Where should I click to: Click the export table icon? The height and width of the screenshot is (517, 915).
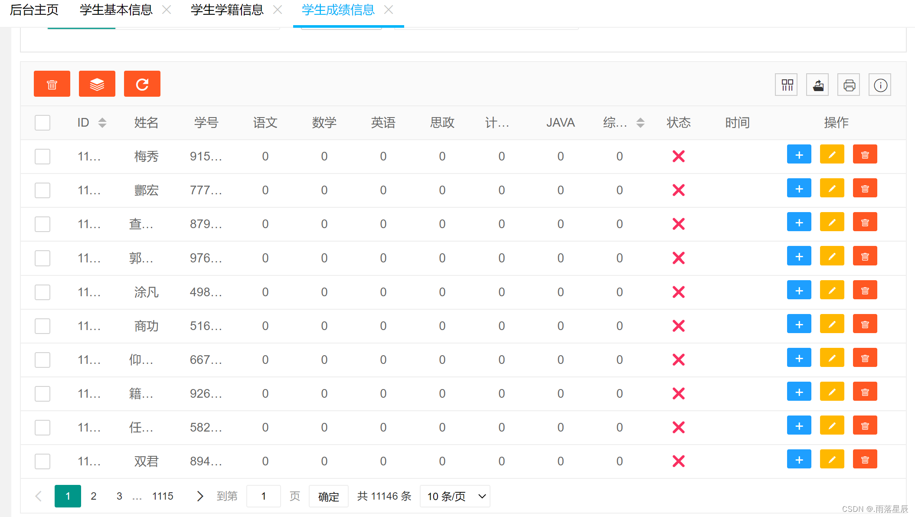point(818,85)
